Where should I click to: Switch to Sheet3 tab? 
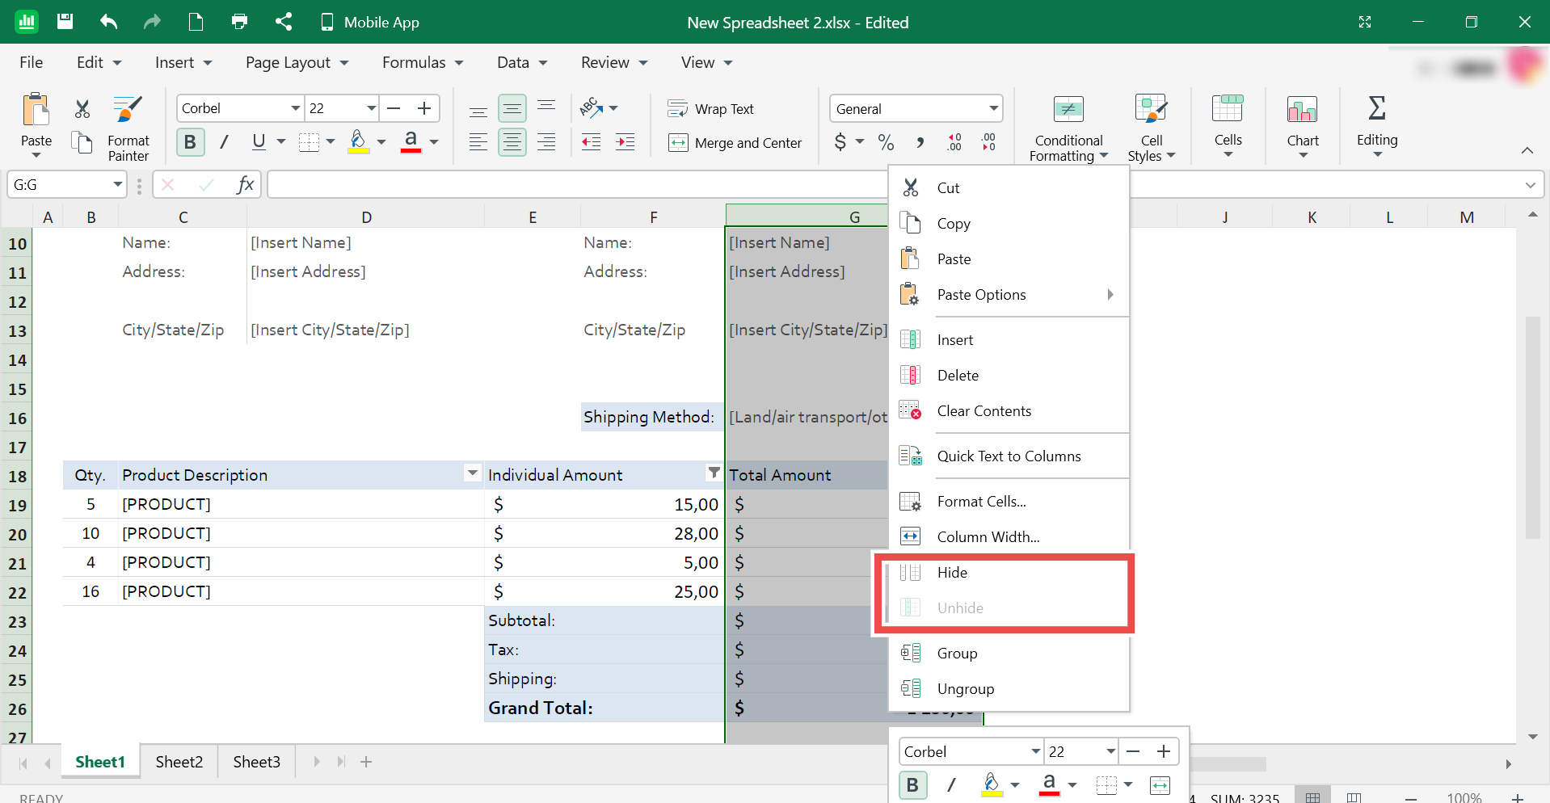point(257,762)
